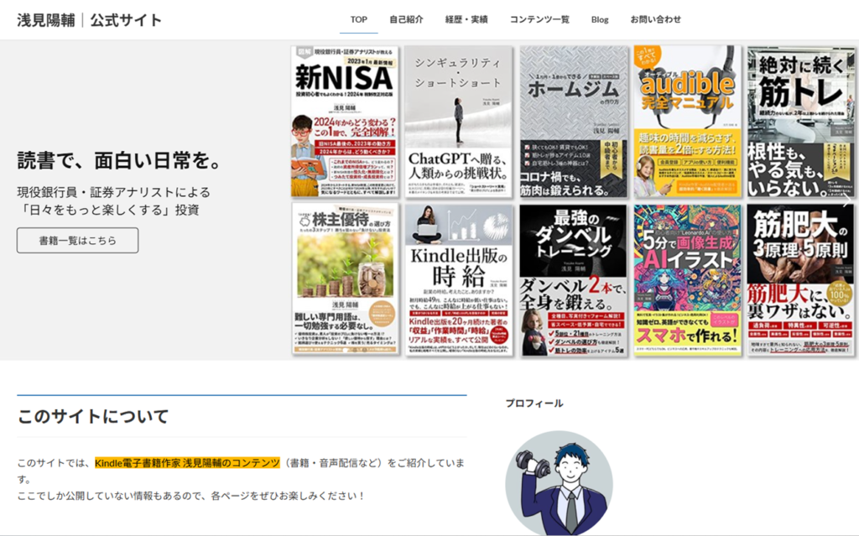
Task: Click the 浅見陽輔 公式サイト site title
Action: pos(90,20)
